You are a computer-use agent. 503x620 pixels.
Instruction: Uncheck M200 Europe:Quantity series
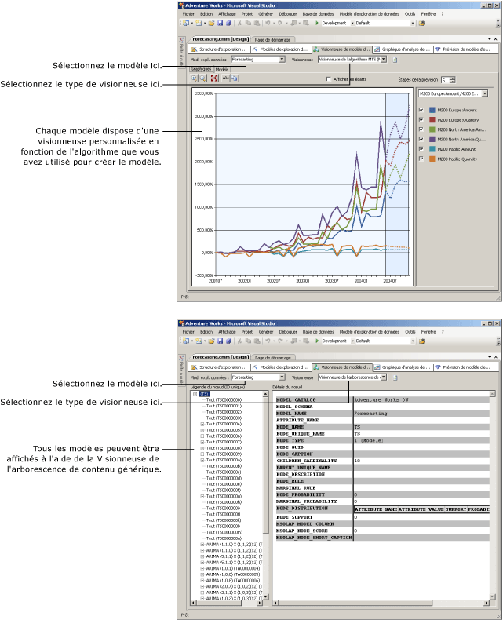pyautogui.click(x=421, y=120)
